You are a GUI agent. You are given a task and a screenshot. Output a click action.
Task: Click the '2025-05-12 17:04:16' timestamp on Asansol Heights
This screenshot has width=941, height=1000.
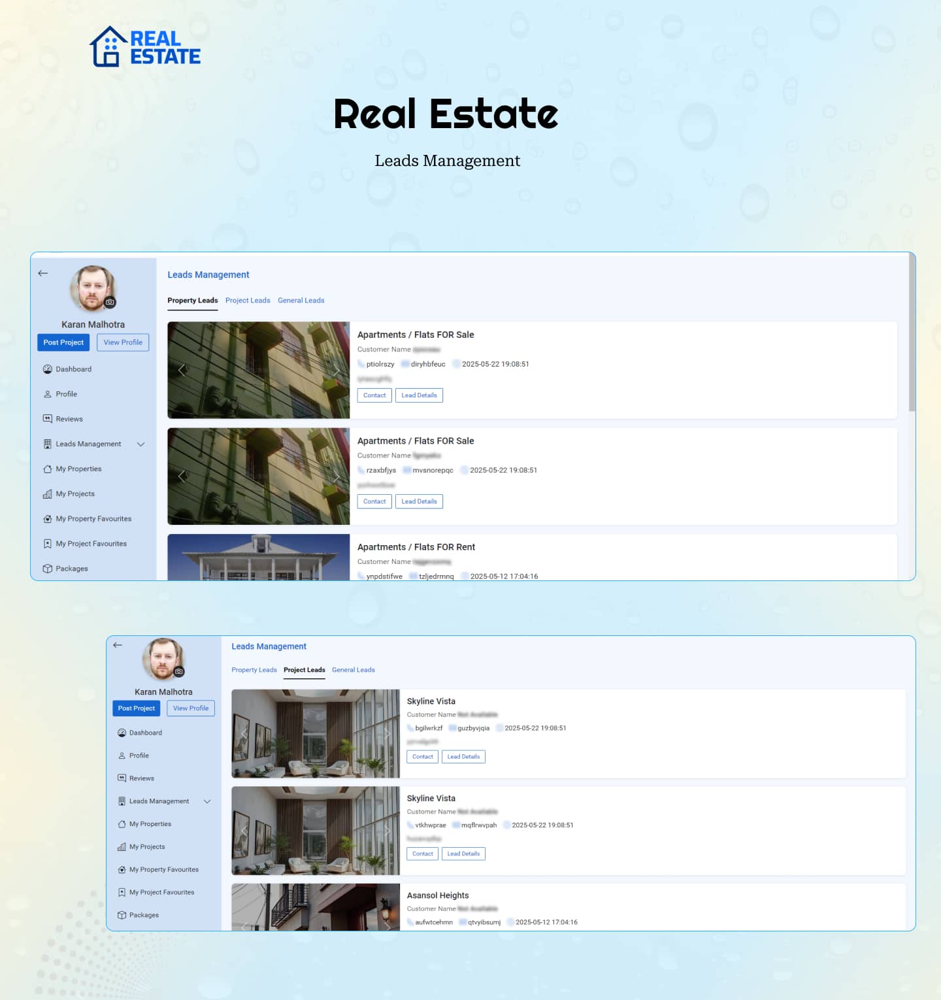547,922
